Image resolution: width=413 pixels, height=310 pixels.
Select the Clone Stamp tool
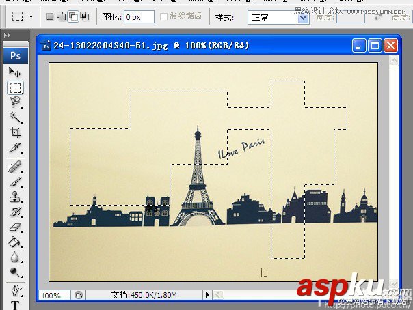click(x=15, y=197)
